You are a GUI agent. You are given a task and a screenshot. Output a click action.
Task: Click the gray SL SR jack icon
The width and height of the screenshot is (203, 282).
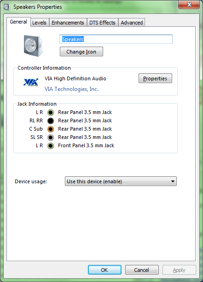[x=51, y=138]
